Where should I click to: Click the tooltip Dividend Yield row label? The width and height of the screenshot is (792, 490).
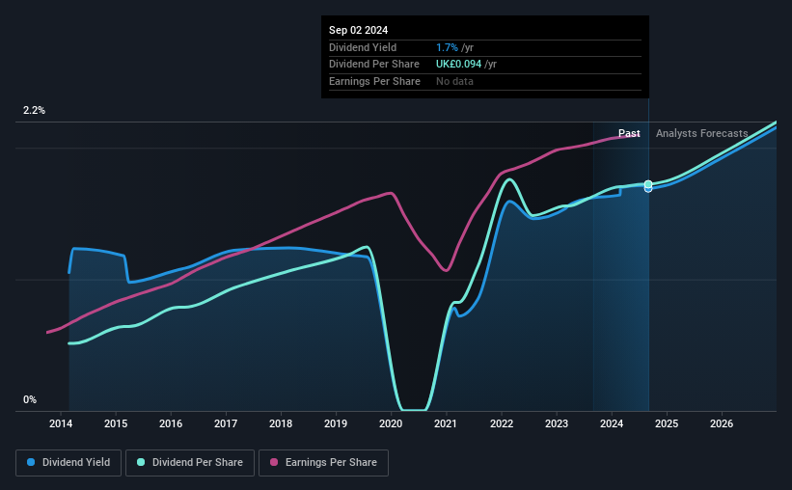363,47
